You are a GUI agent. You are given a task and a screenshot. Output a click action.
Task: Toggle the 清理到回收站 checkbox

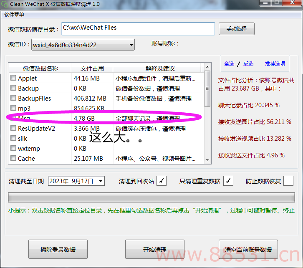coord(162,181)
